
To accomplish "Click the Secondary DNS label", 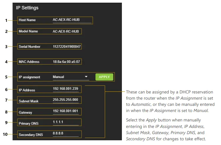I will 31,135.
